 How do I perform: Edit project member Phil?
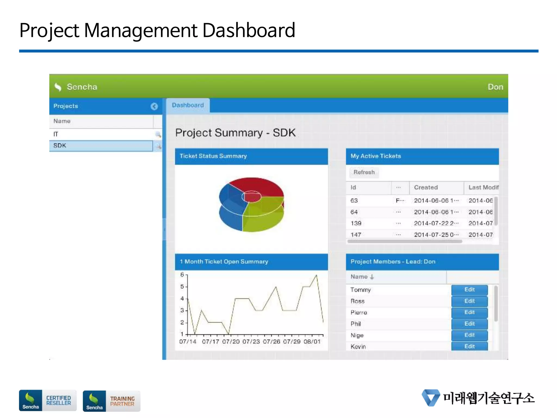[x=469, y=324]
